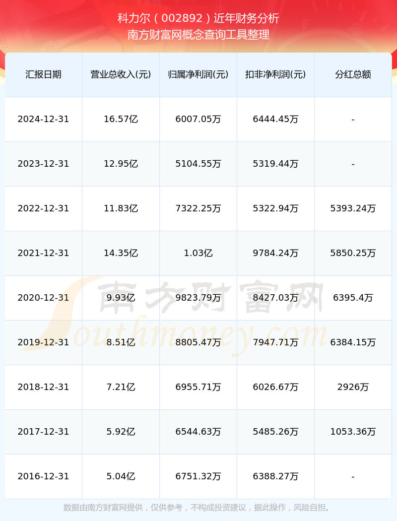
Task: Click the 汇报日期 column header
Action: [x=44, y=74]
